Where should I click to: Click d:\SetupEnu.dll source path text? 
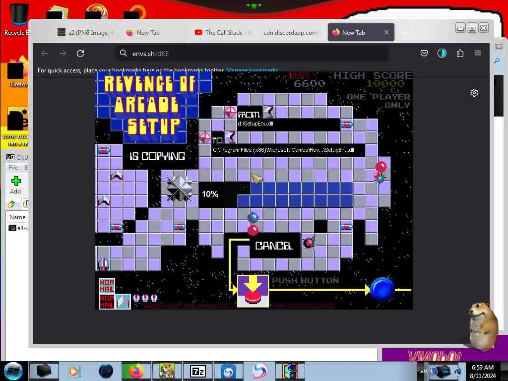[x=255, y=124]
